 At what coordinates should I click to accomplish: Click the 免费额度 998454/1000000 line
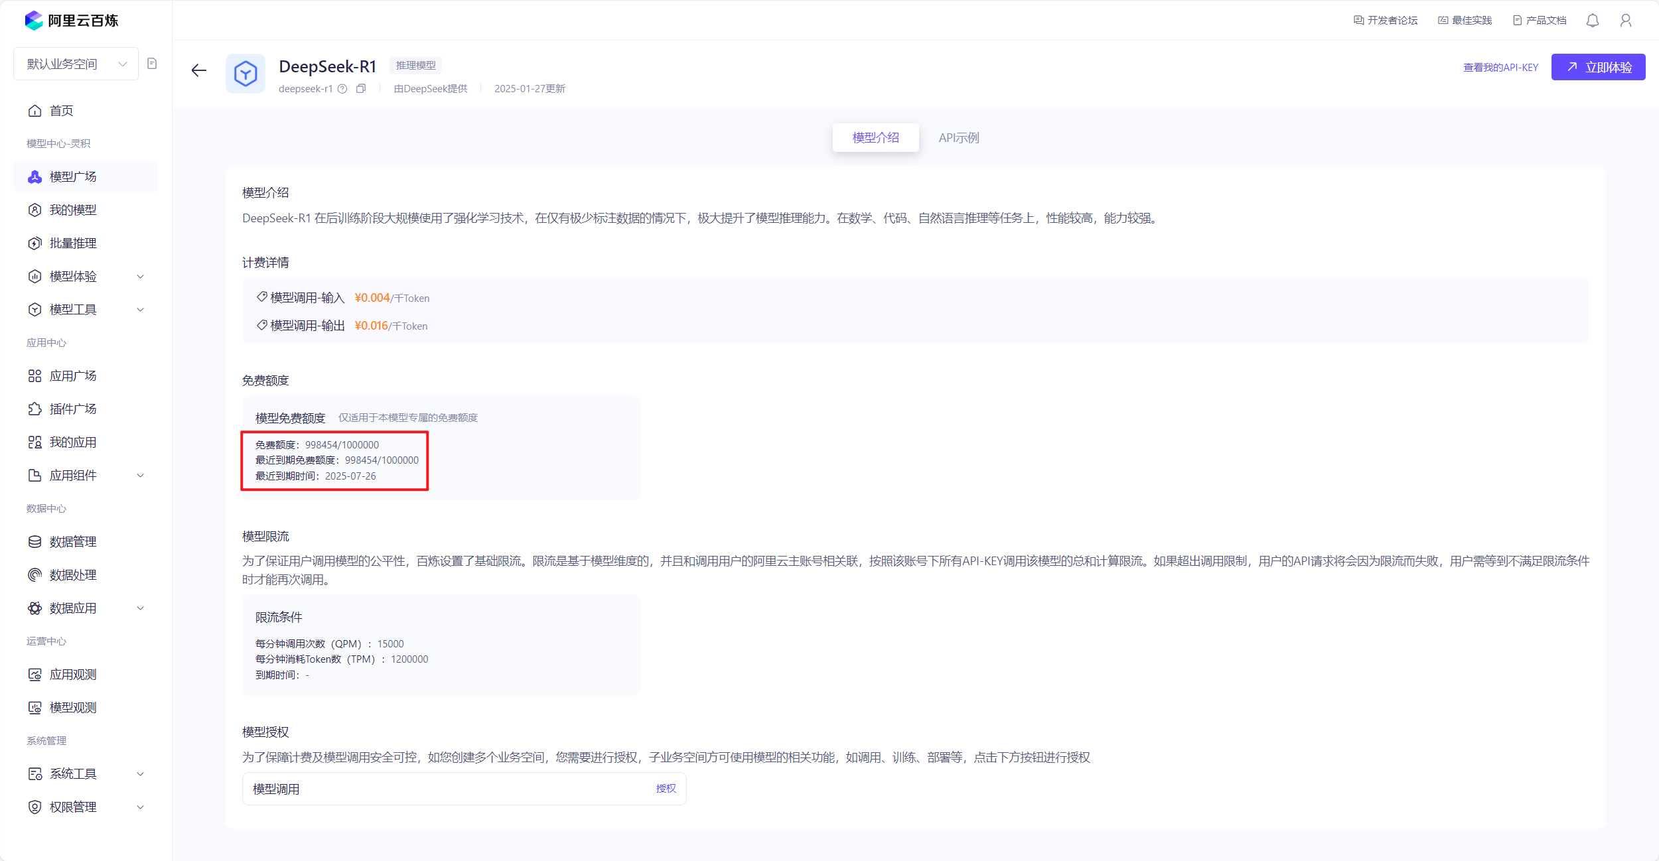317,445
